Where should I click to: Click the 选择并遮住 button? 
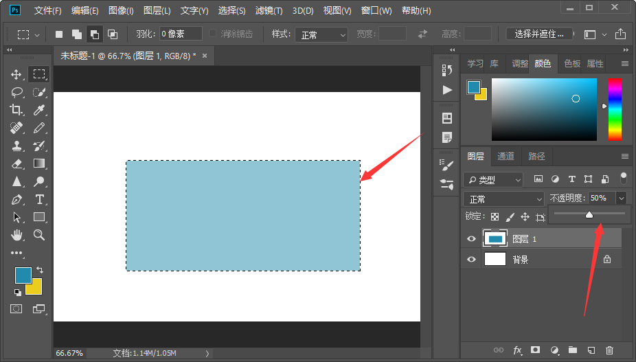539,34
